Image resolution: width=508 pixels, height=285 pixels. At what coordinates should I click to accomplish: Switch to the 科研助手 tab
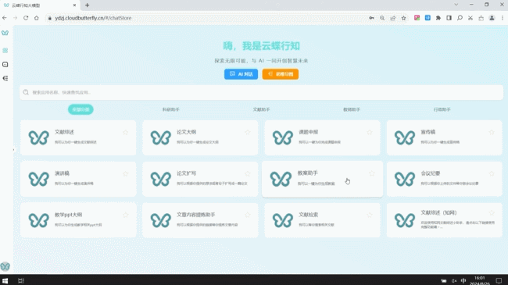(170, 109)
